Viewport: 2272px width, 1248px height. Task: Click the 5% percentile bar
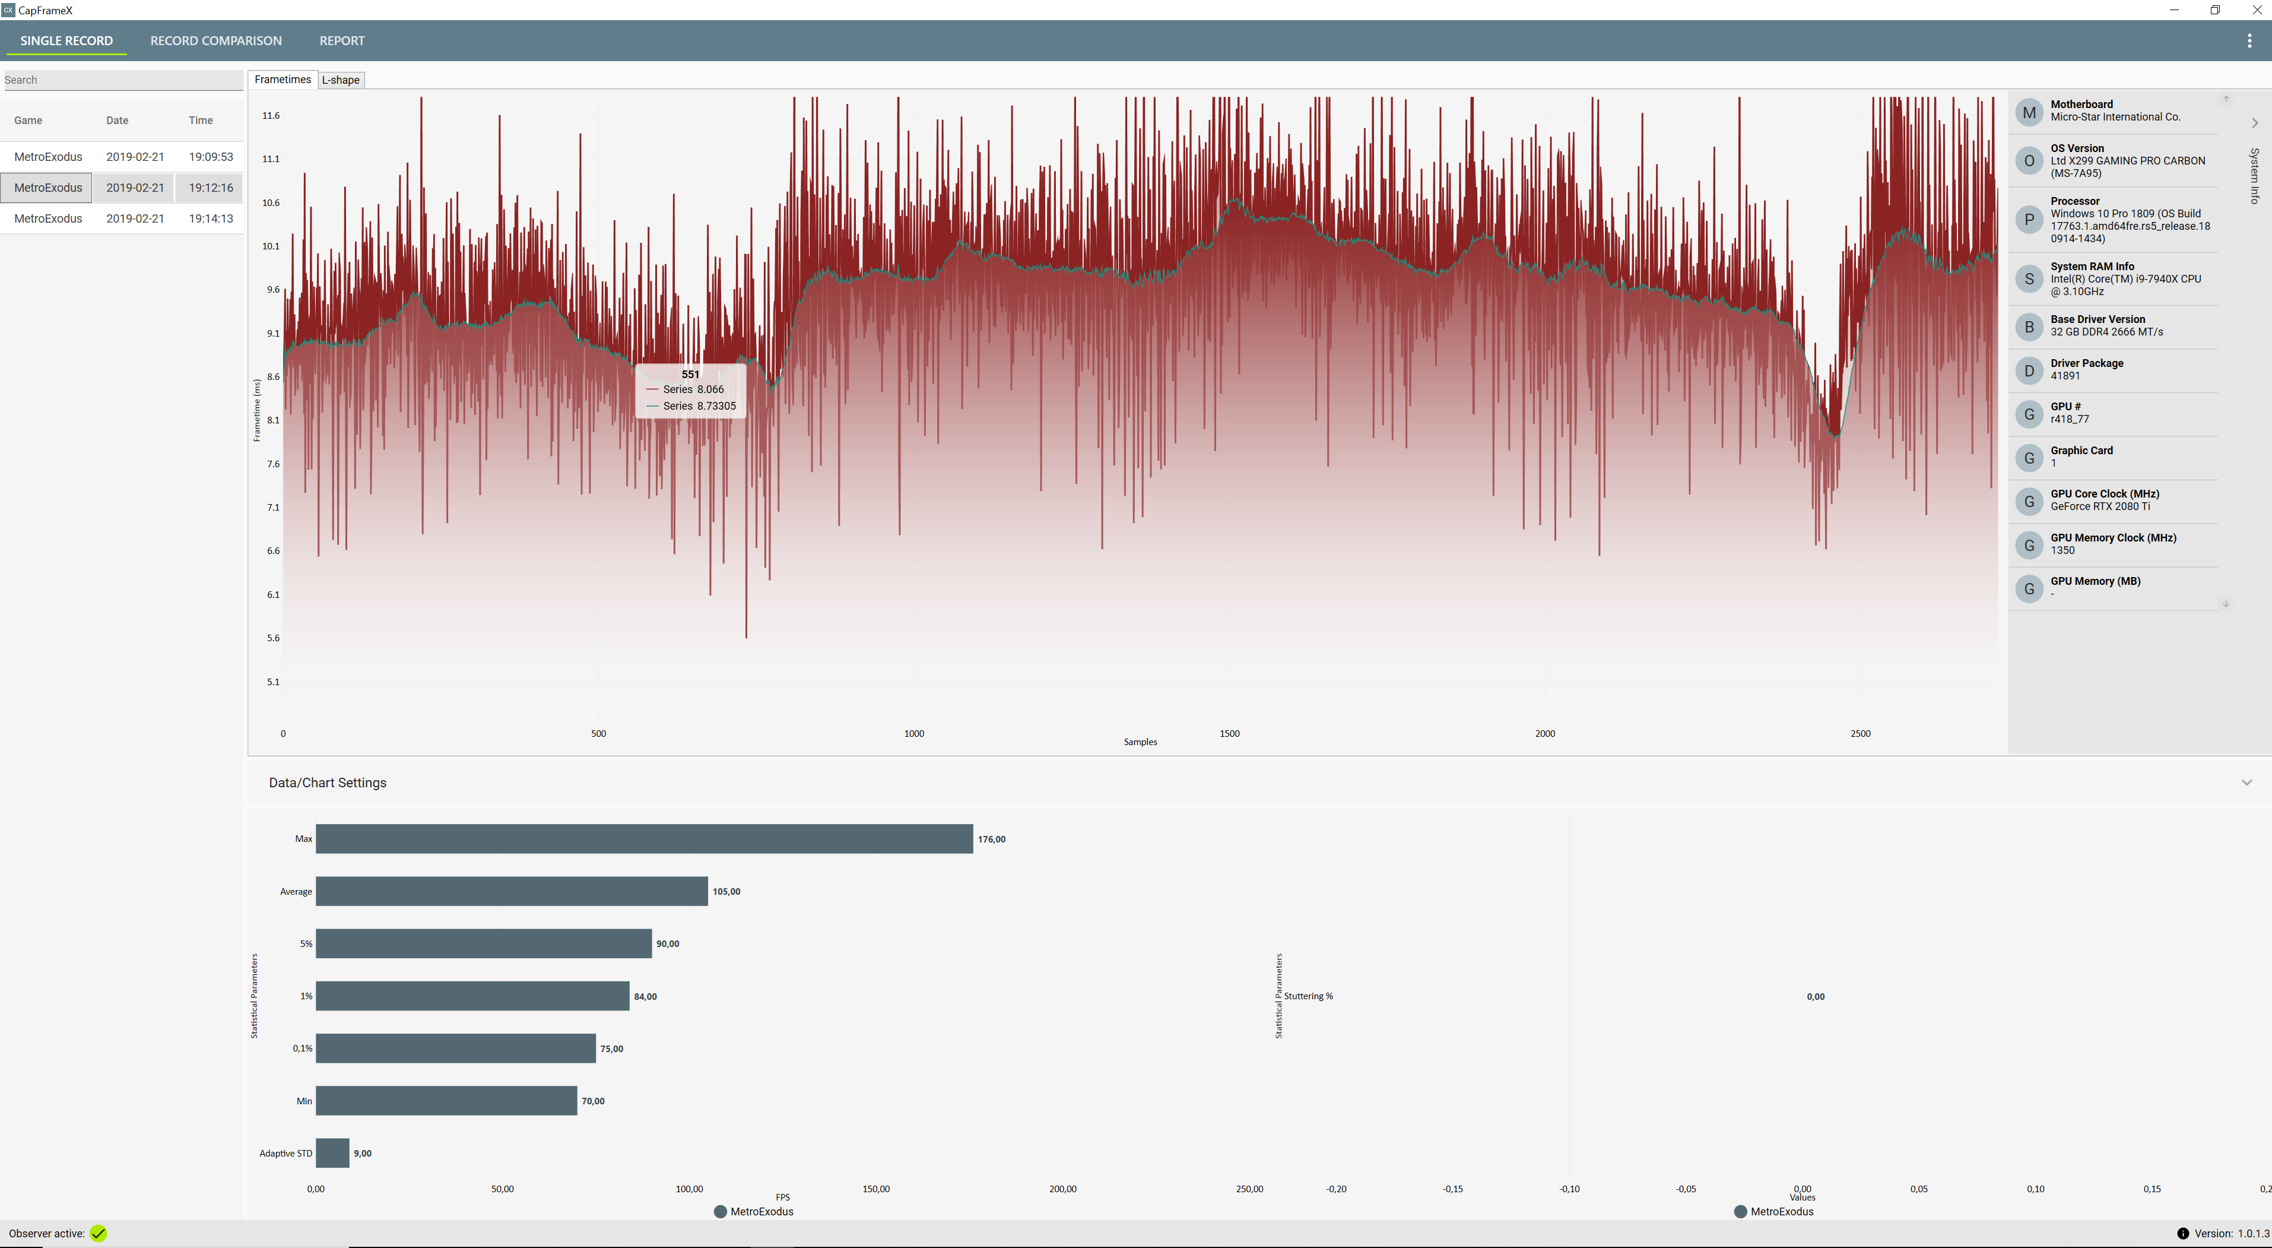pyautogui.click(x=484, y=943)
